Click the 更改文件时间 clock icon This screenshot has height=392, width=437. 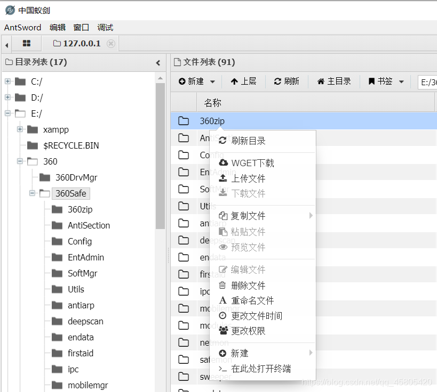click(224, 316)
